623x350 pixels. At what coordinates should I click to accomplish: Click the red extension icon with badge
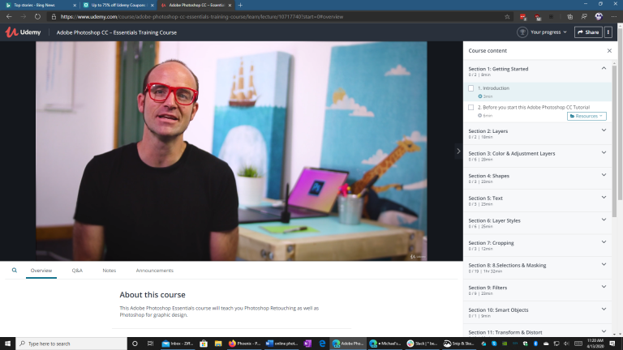tap(523, 17)
